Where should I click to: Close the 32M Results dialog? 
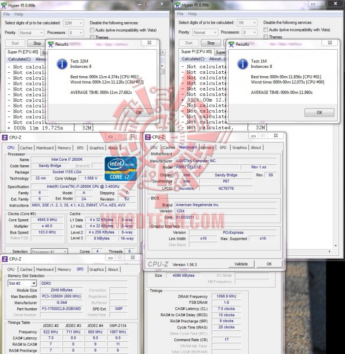[149, 43]
